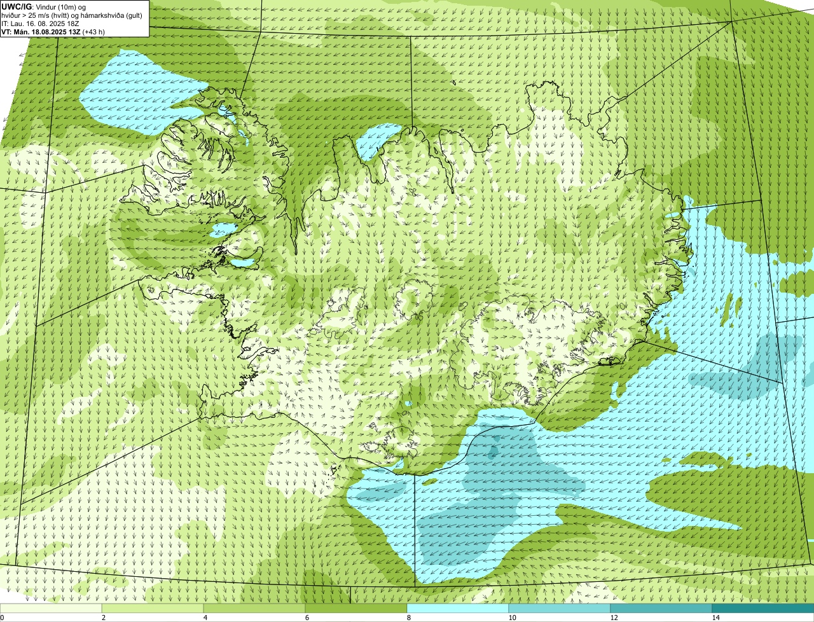
Task: Click the 6–8 m/s dark green legend swatch
Action: point(356,608)
